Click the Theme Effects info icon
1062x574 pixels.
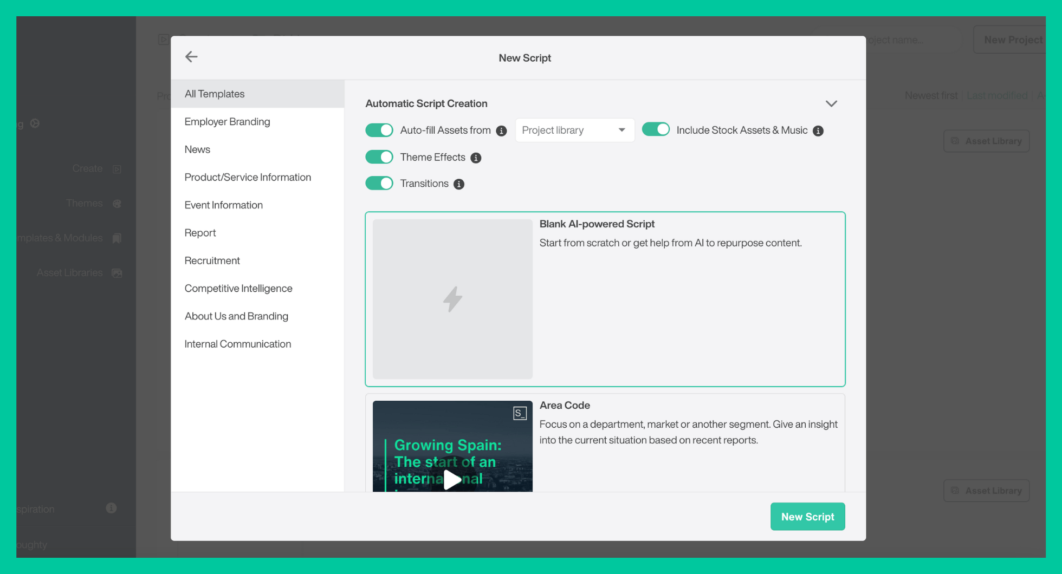click(x=476, y=158)
